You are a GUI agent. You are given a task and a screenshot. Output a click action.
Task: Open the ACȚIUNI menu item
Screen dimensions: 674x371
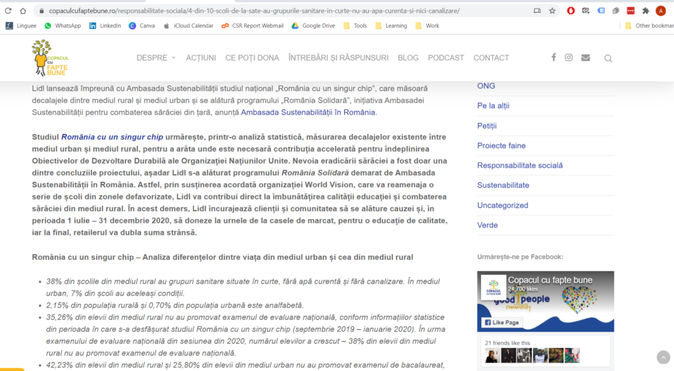201,58
